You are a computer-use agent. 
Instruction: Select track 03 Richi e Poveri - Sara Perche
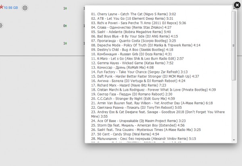[x=138, y=23]
